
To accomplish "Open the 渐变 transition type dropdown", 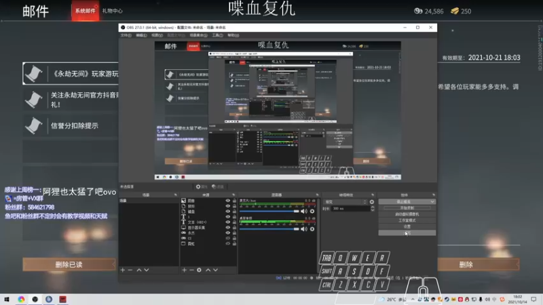I will [x=345, y=201].
